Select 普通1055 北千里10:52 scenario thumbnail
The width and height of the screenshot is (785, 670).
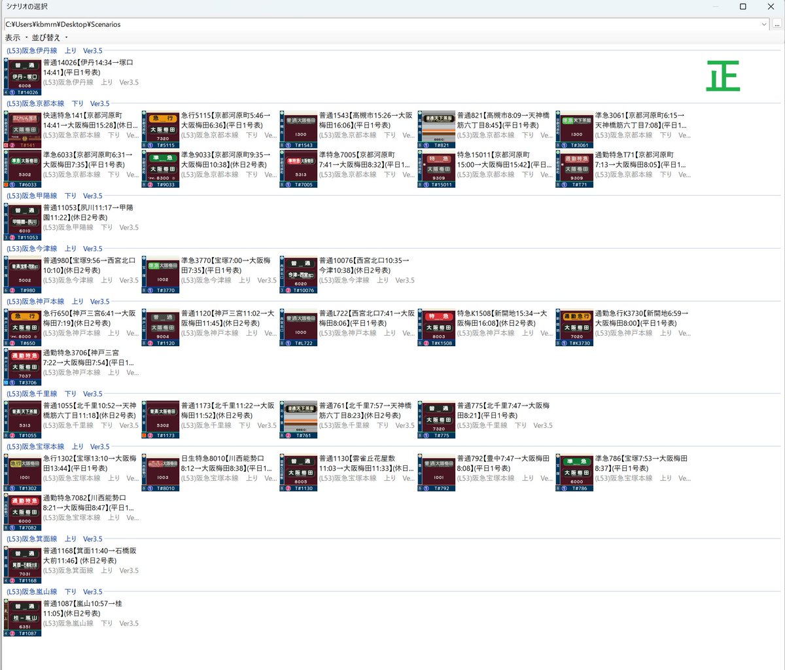tap(23, 419)
